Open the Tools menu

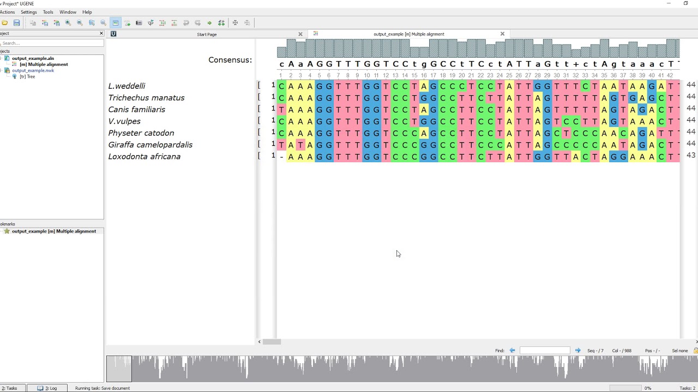click(x=48, y=12)
